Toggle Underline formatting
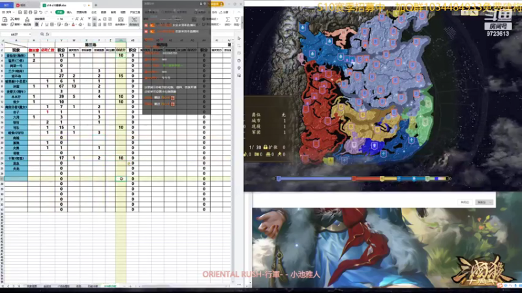Screen dimensions: 522x293 (46, 25)
